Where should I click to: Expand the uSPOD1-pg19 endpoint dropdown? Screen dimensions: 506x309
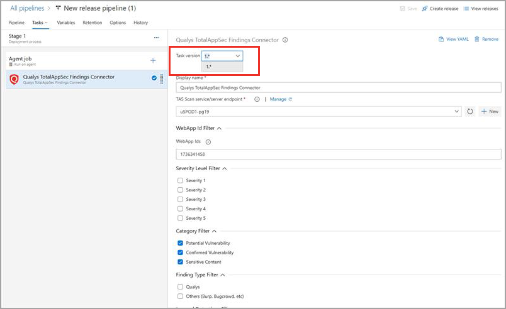point(457,111)
